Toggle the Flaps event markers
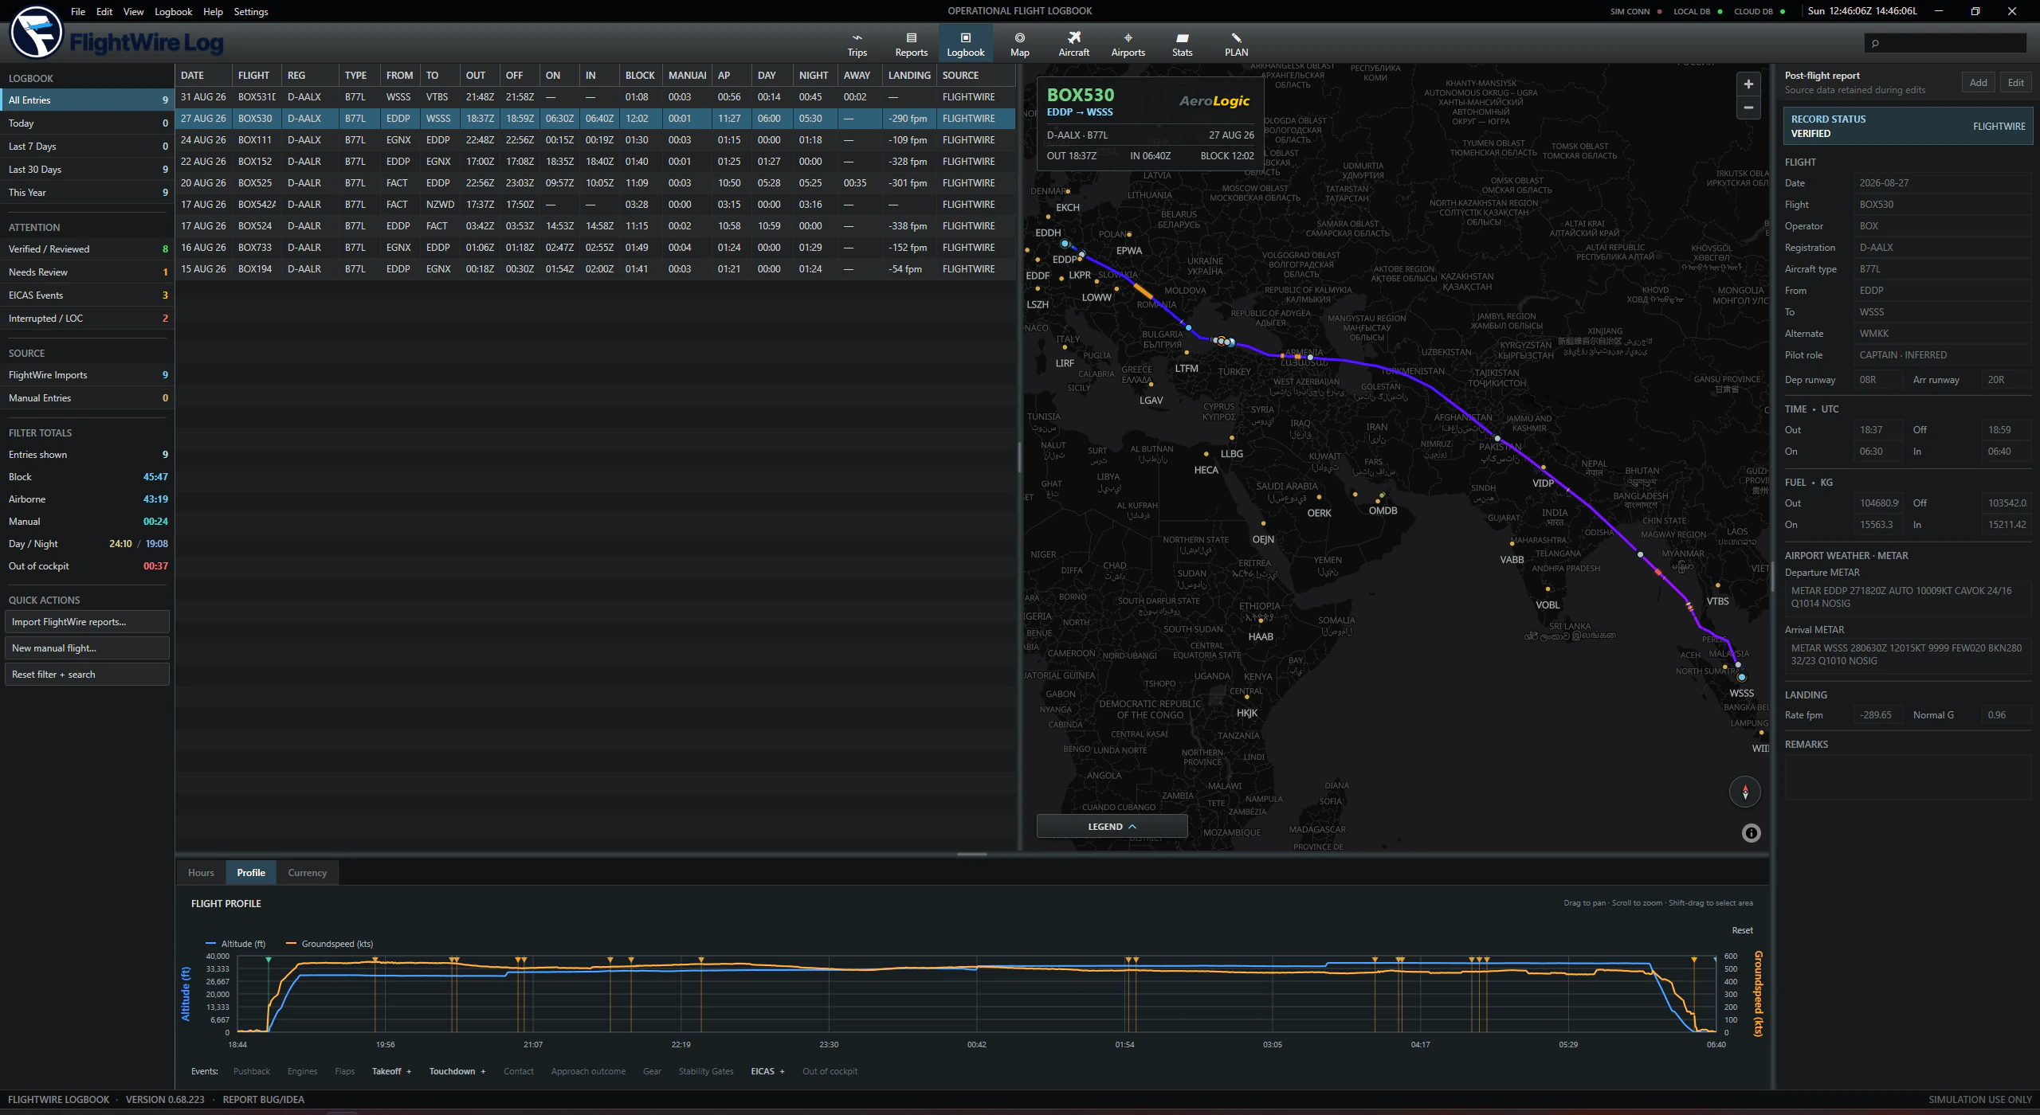 (x=344, y=1071)
